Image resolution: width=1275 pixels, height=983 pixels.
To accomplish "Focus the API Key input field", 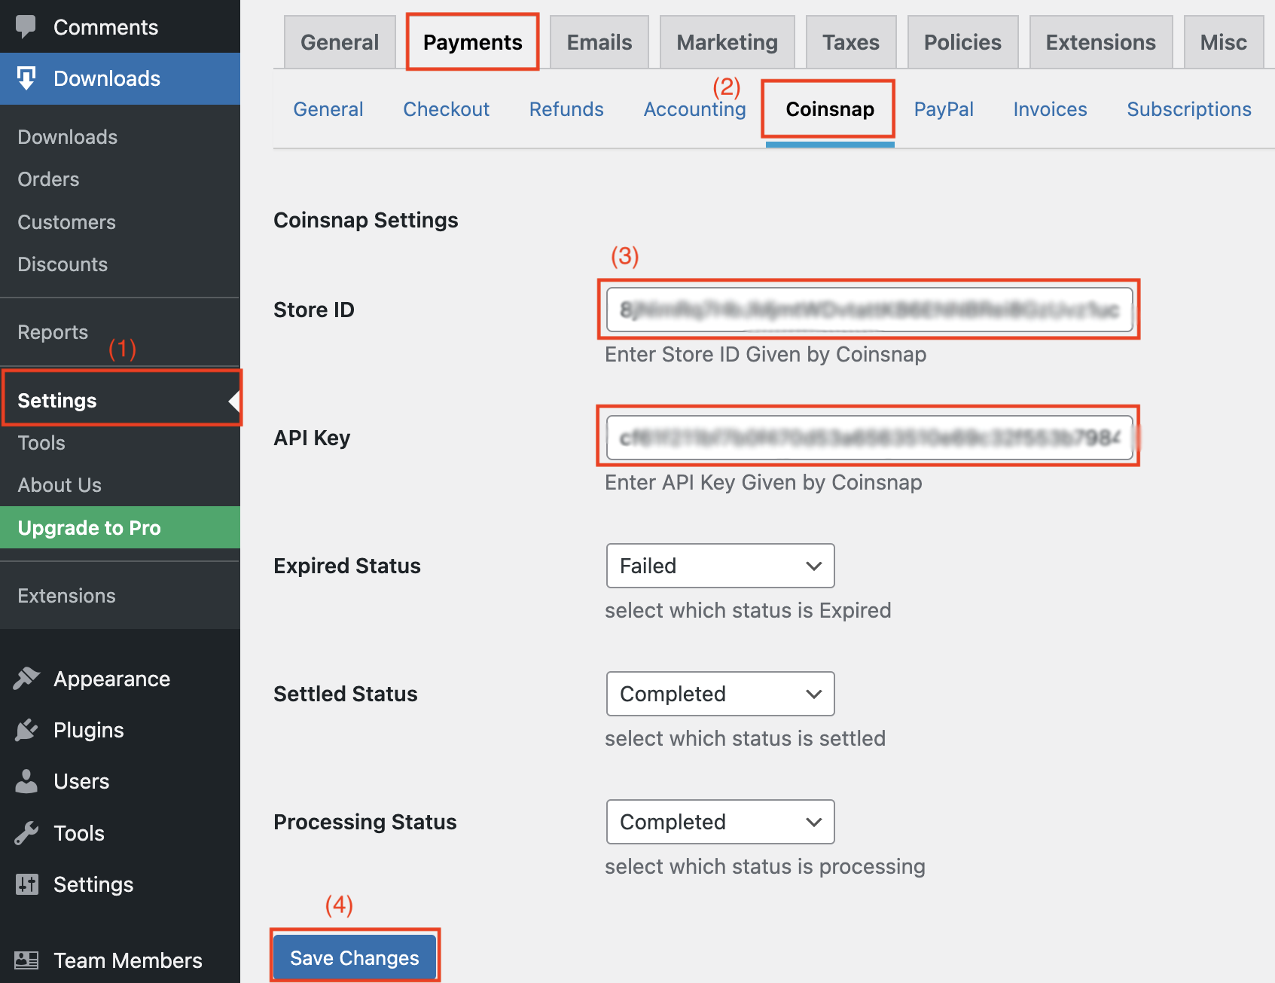I will [869, 438].
